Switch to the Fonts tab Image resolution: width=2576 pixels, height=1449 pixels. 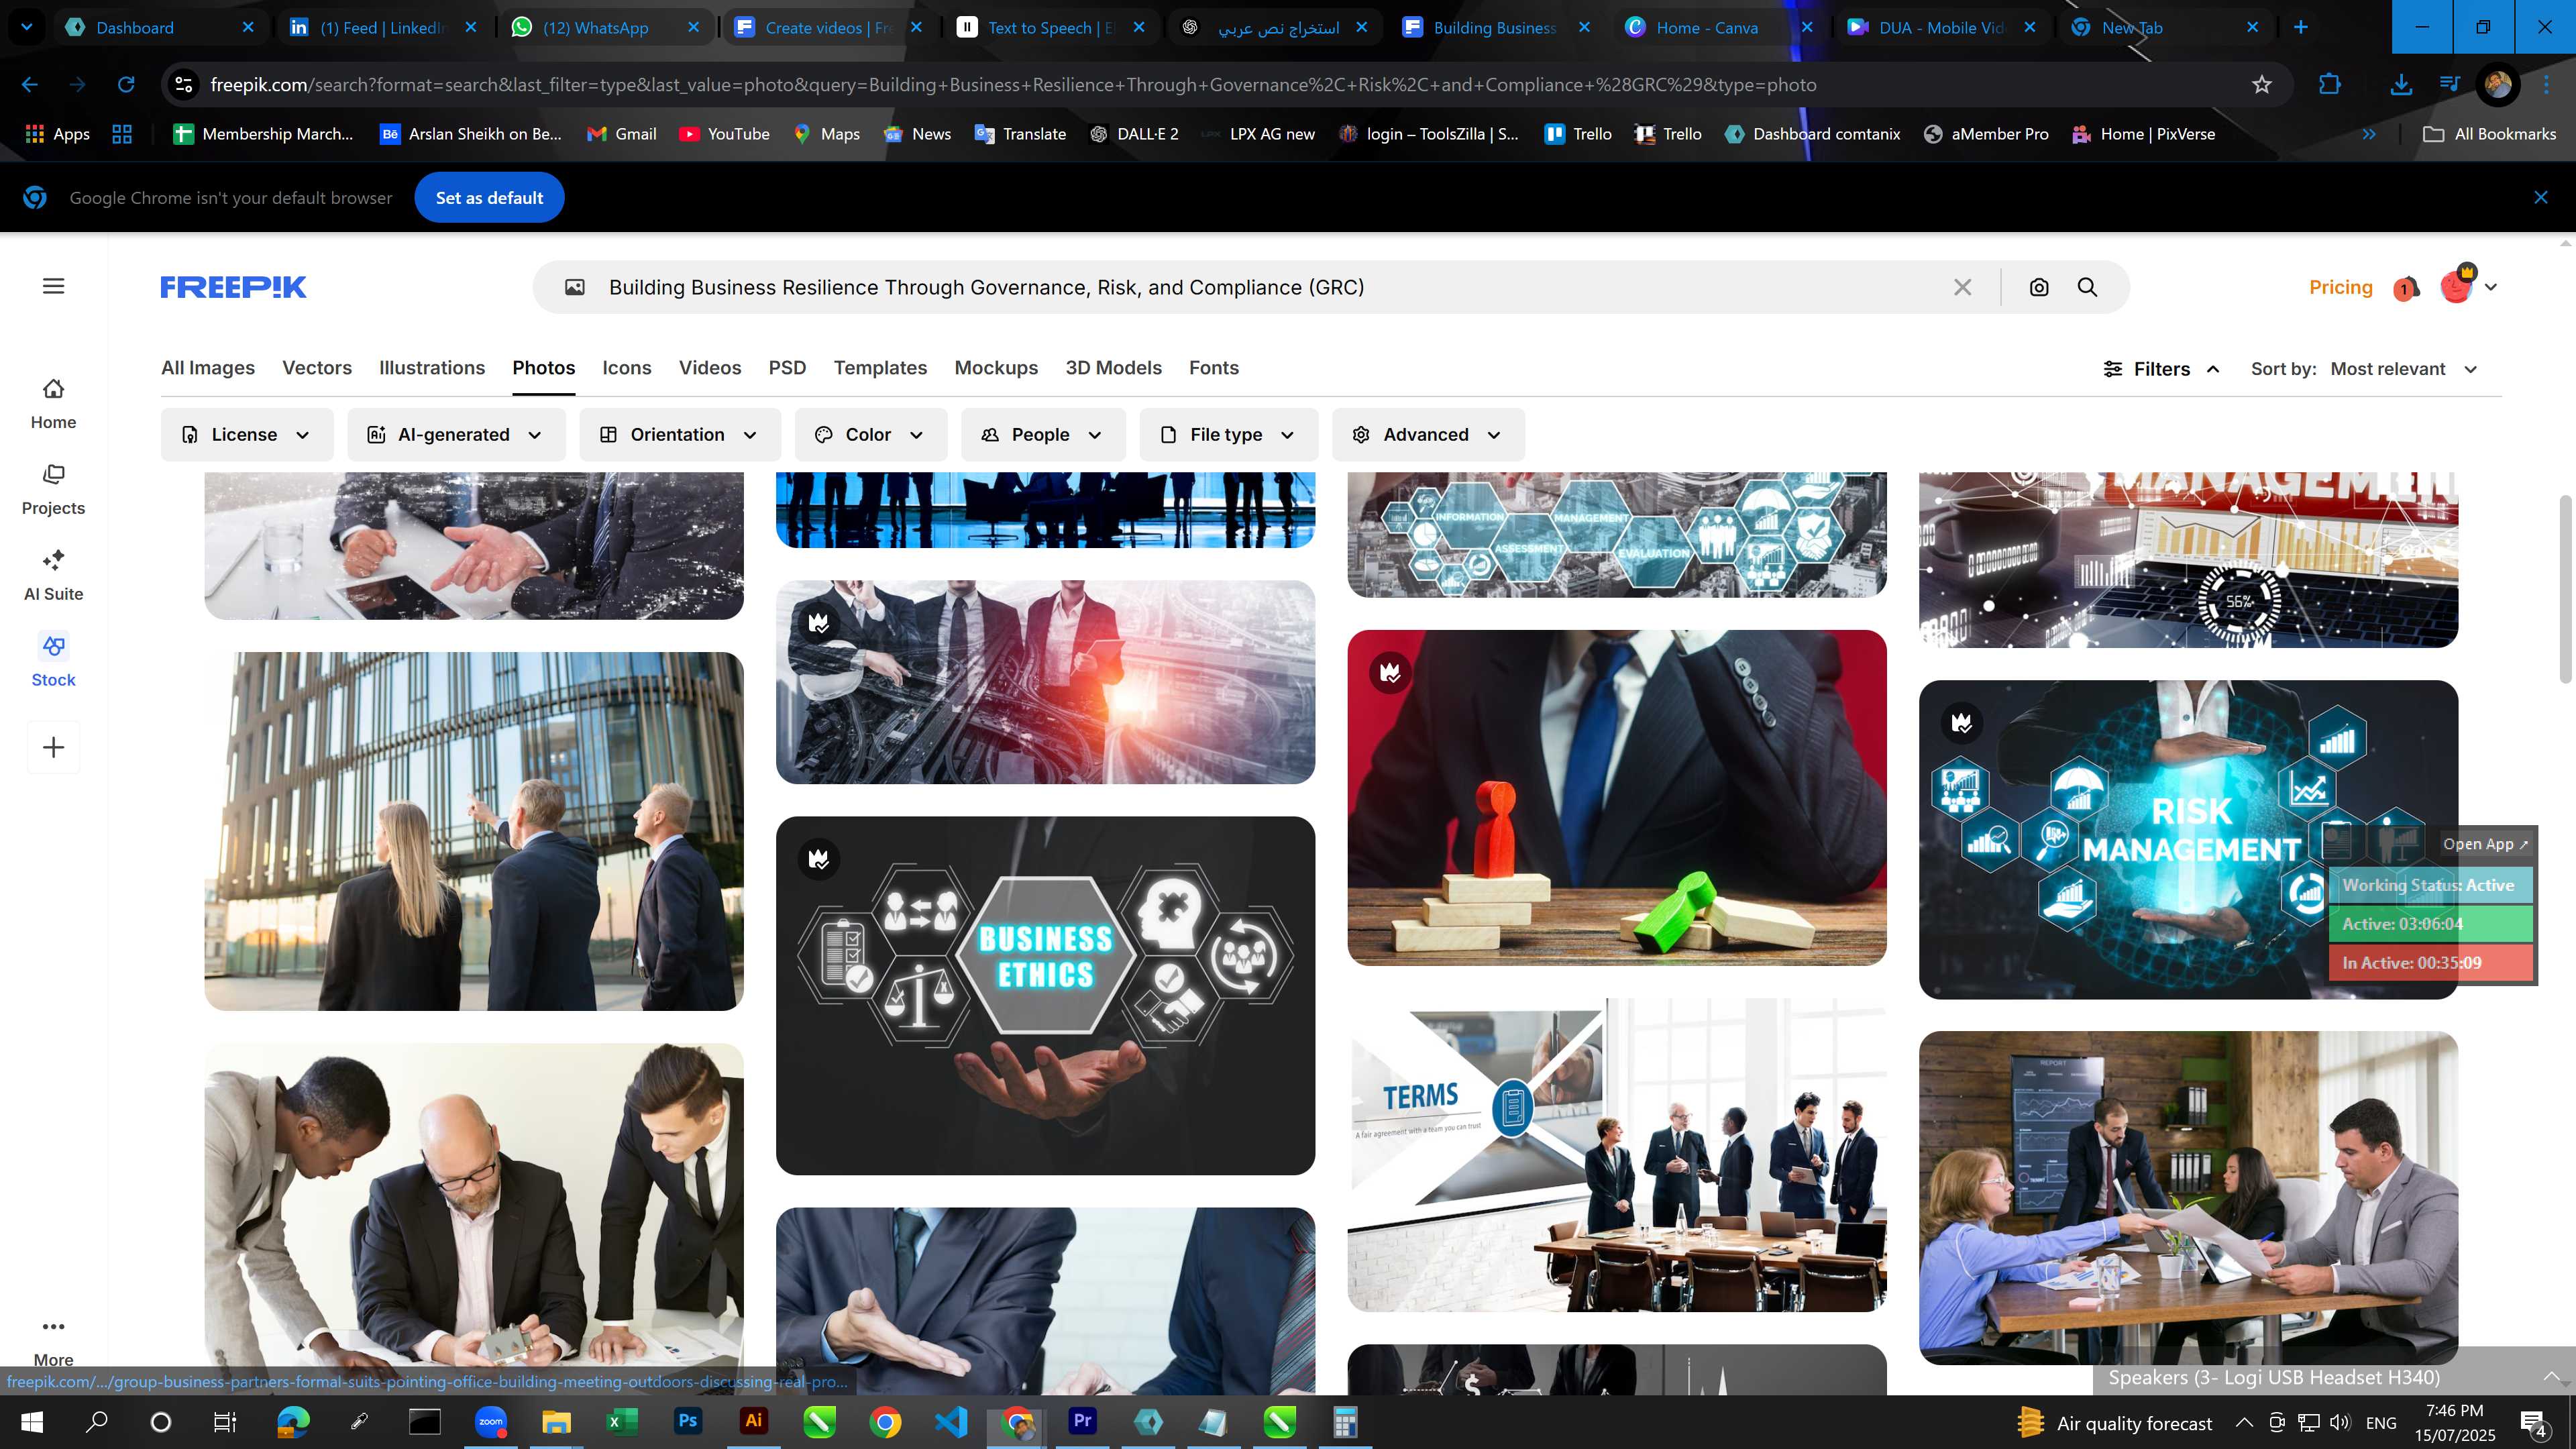point(1214,368)
